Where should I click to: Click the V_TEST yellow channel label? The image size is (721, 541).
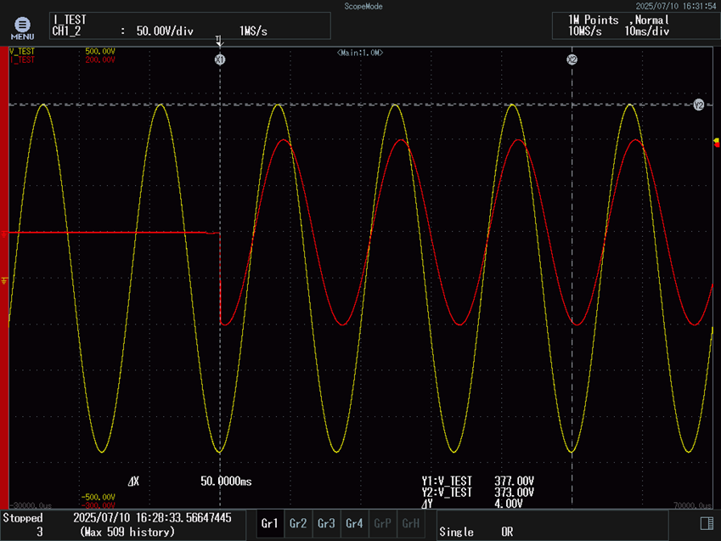click(22, 52)
